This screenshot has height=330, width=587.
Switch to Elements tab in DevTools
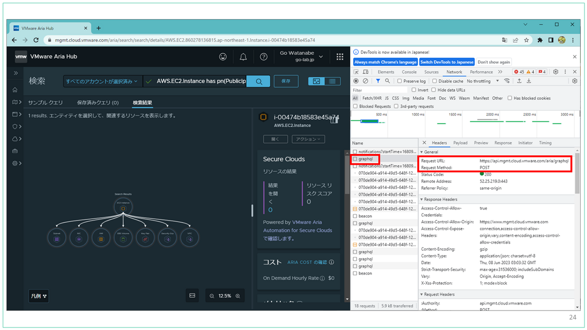pyautogui.click(x=386, y=72)
